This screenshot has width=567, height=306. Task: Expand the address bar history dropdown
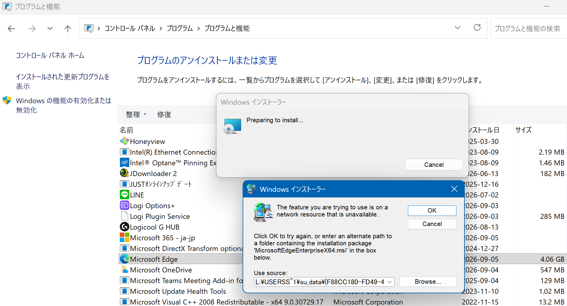pos(458,28)
